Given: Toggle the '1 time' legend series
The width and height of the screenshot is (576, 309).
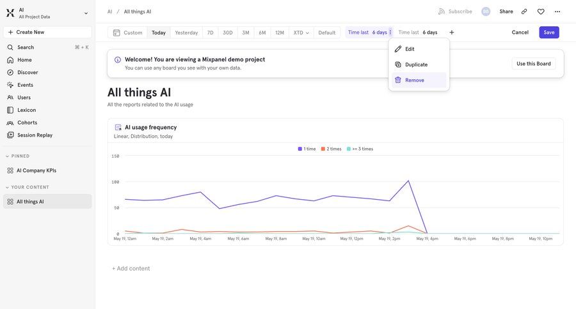Looking at the screenshot, I should 307,149.
